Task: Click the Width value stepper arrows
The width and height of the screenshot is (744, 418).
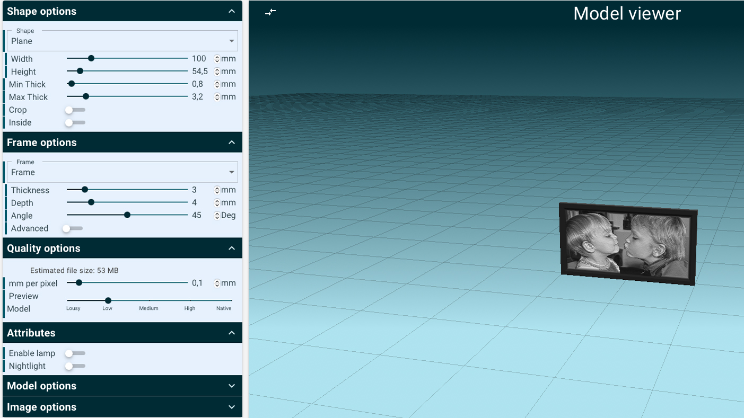Action: tap(217, 59)
